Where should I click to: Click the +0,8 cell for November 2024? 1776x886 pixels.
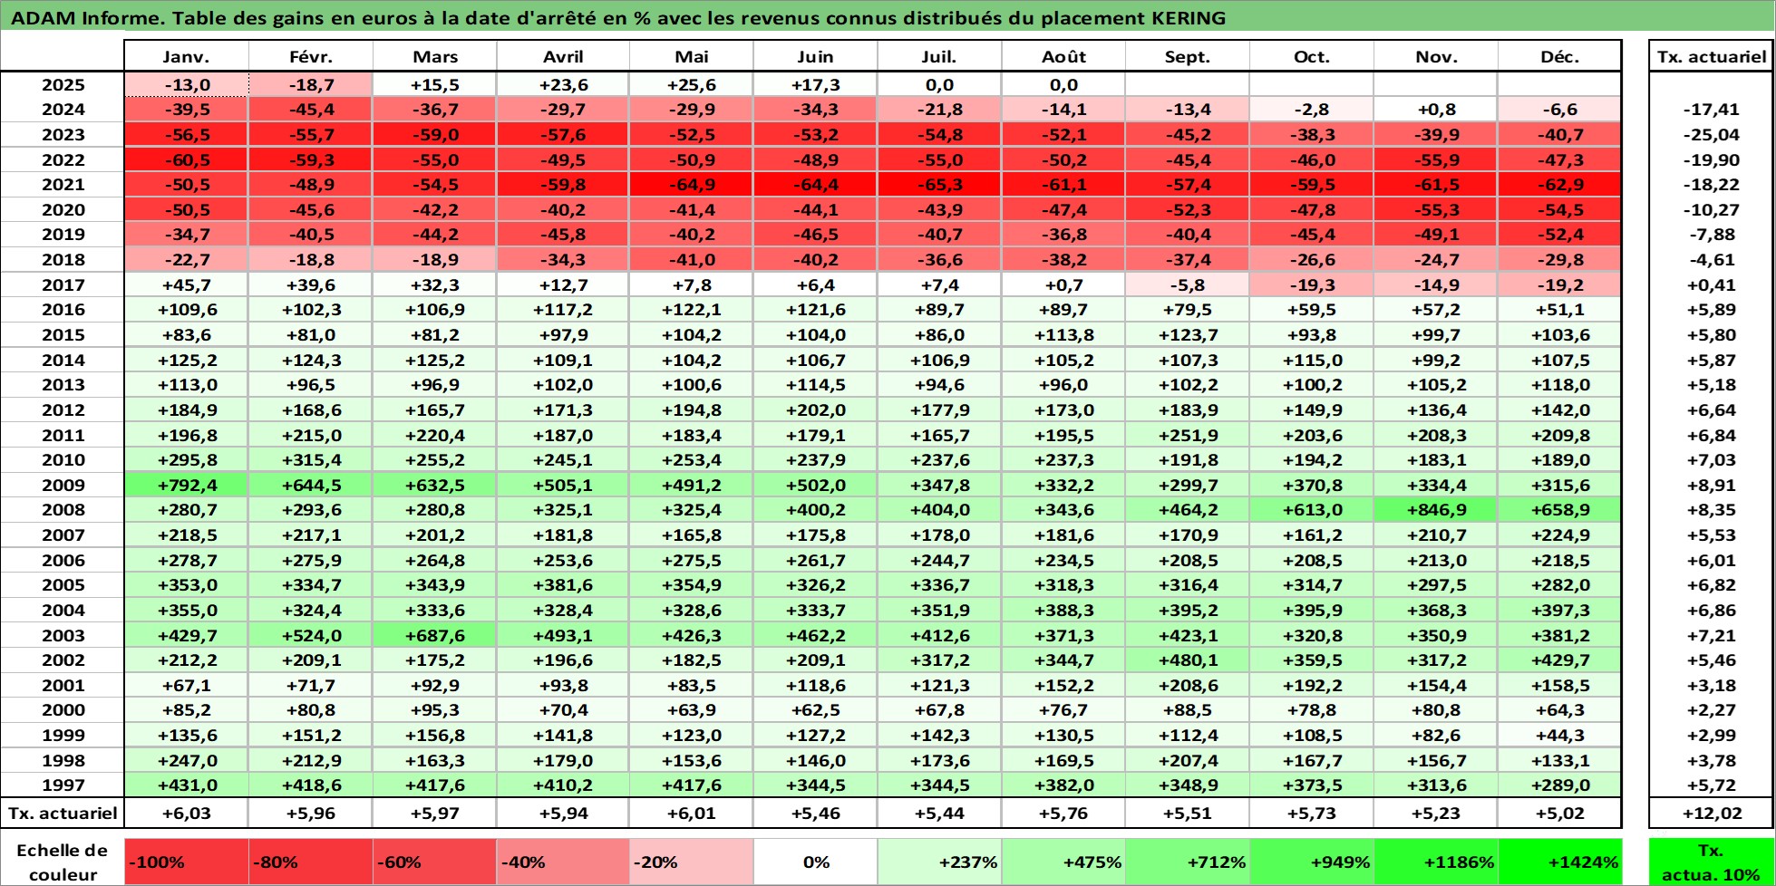click(x=1436, y=110)
